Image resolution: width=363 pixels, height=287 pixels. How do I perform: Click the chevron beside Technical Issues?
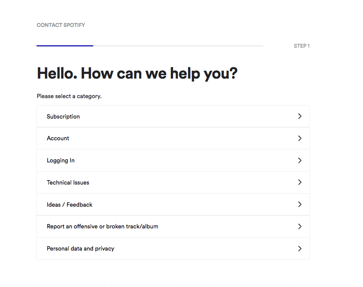(x=300, y=182)
